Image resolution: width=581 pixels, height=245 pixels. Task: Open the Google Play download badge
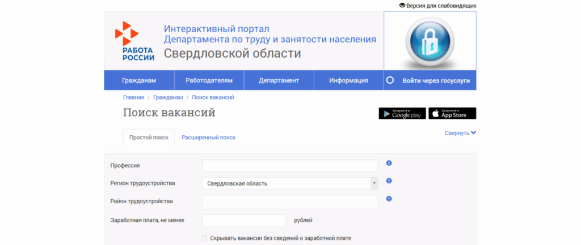click(x=402, y=113)
